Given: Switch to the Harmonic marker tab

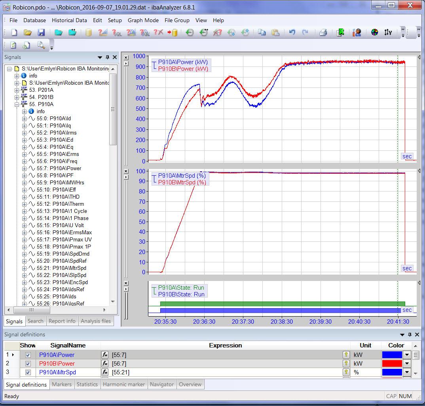Looking at the screenshot, I should [x=123, y=384].
